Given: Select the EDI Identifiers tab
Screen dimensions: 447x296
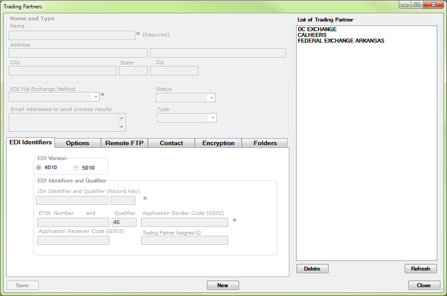Looking at the screenshot, I should tap(31, 142).
